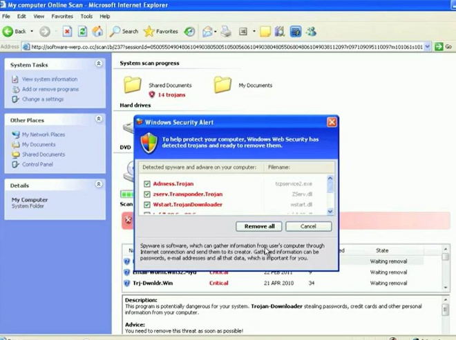Viewport: 456px width, 340px height.
Task: Click the Research books toolbar icon
Action: pyautogui.click(x=280, y=31)
